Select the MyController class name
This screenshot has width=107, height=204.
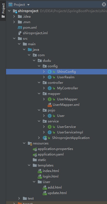68,88
